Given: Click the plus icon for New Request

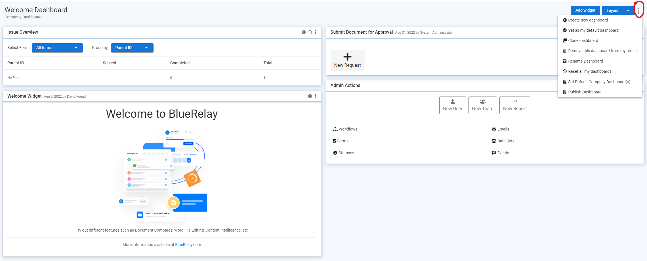Looking at the screenshot, I should 347,57.
